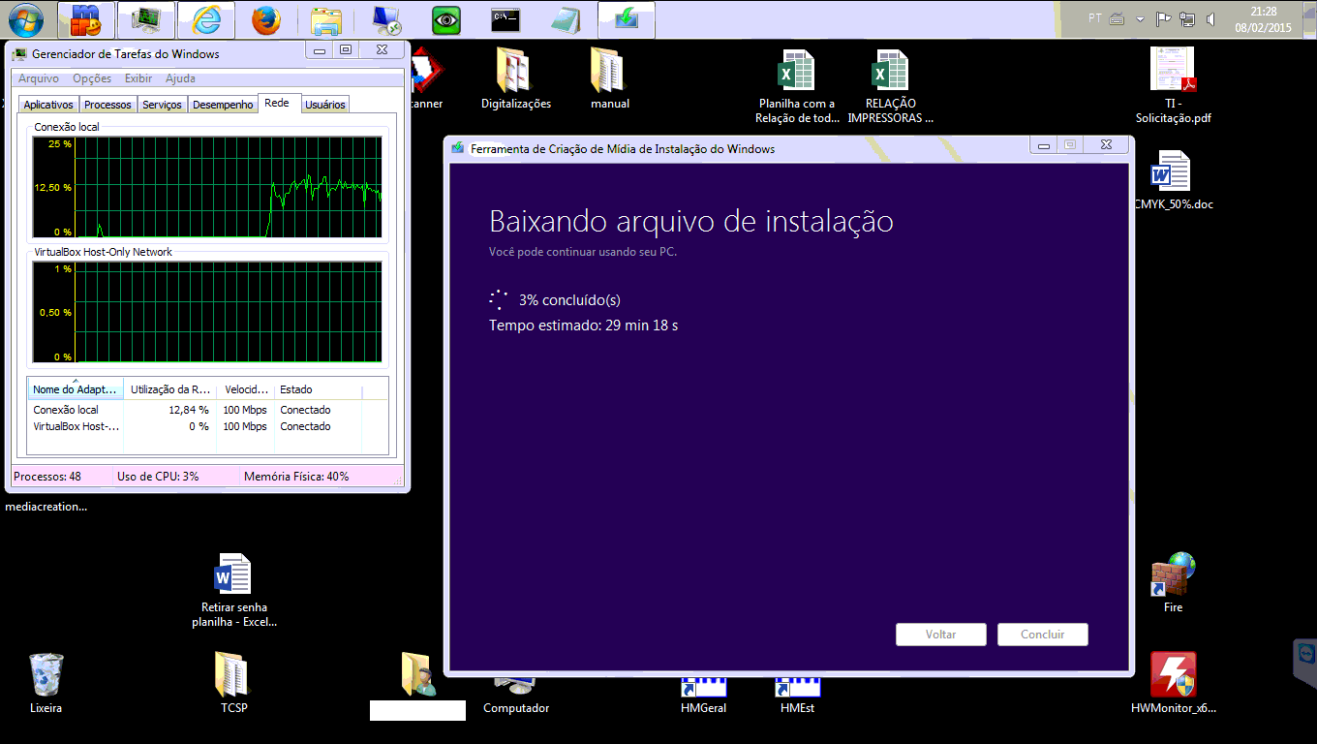This screenshot has width=1317, height=744.
Task: Click the green eye taskbar icon
Action: [x=446, y=19]
